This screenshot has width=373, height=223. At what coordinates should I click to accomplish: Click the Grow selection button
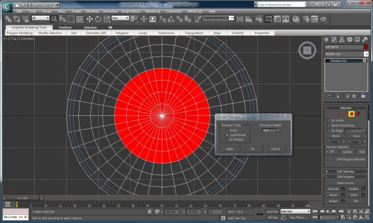pyautogui.click(x=356, y=136)
